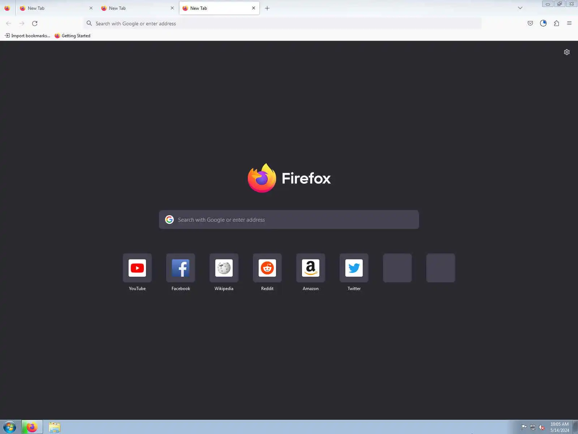Click the muted volume tray icon
Viewport: 578px width, 434px height.
coord(542,427)
